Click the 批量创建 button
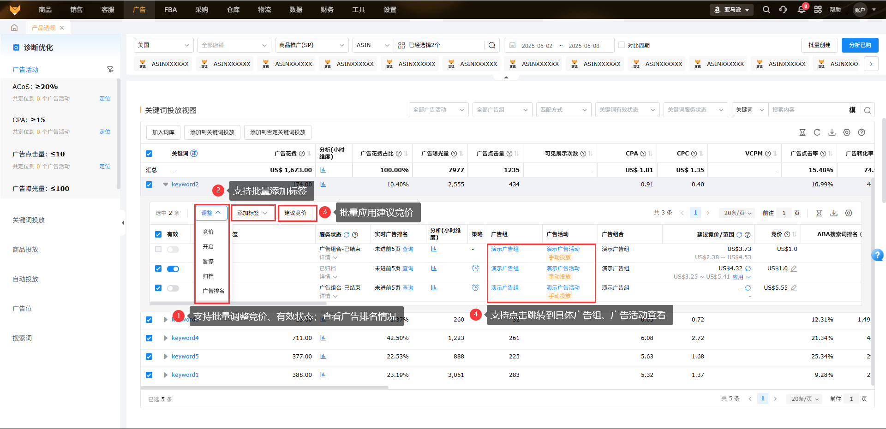886x429 pixels. point(819,45)
